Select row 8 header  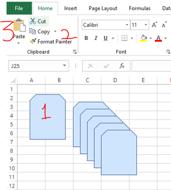point(12,151)
